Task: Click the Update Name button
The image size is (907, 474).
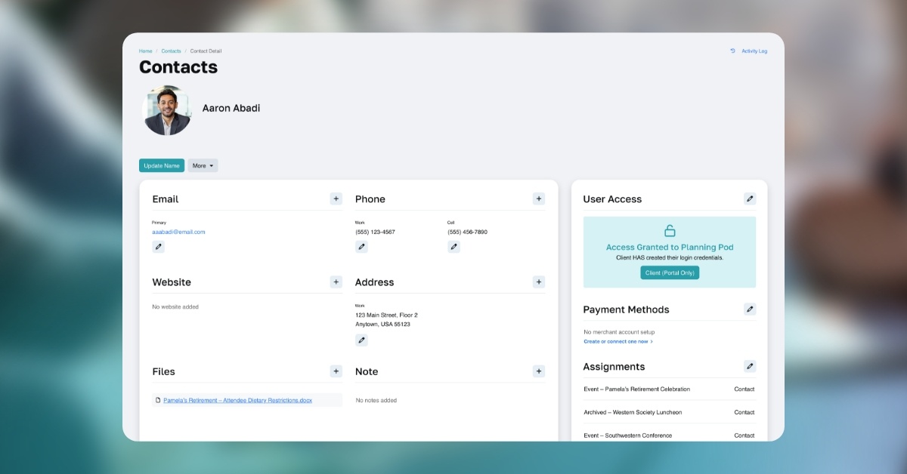Action: click(x=162, y=165)
